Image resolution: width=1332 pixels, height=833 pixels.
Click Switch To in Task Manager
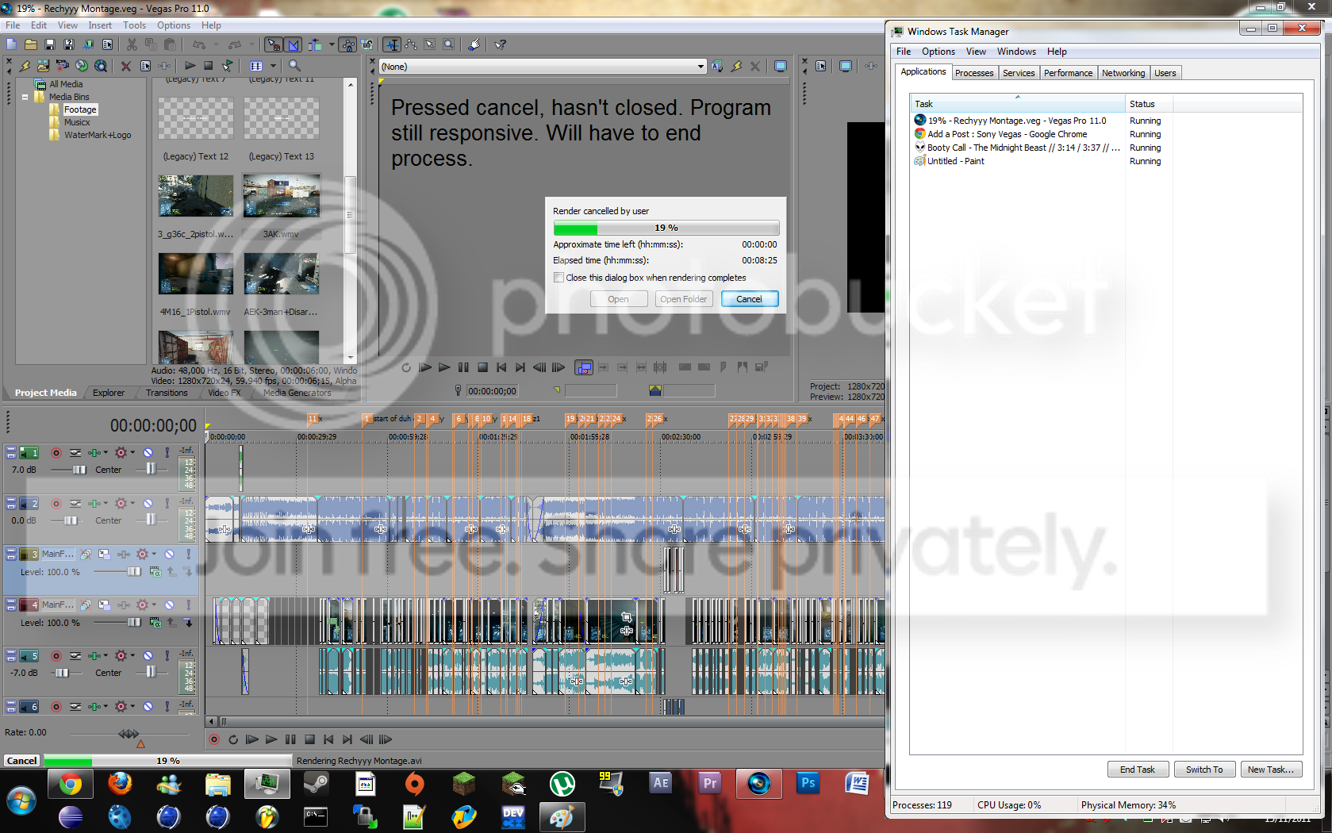point(1204,770)
